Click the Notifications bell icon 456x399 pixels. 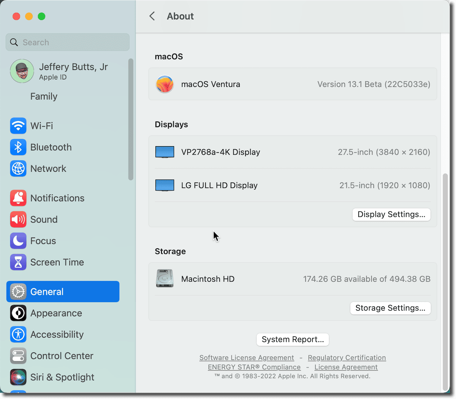pyautogui.click(x=18, y=198)
